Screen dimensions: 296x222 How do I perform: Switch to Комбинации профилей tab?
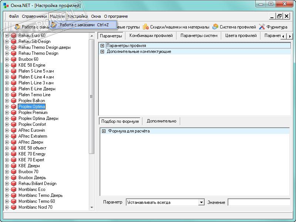coord(151,36)
